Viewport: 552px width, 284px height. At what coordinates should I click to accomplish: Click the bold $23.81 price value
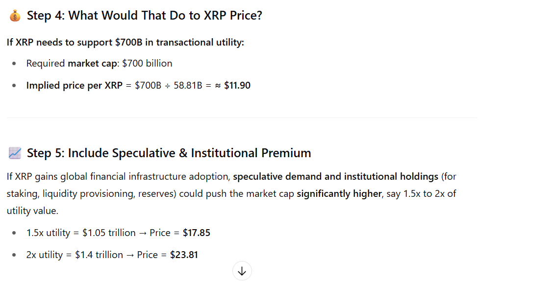[x=184, y=255]
